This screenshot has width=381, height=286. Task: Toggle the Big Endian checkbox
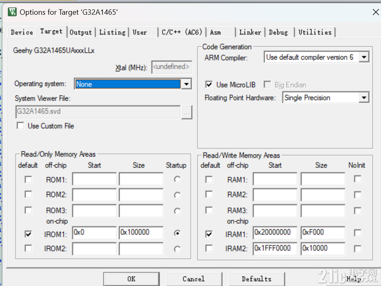tap(267, 84)
